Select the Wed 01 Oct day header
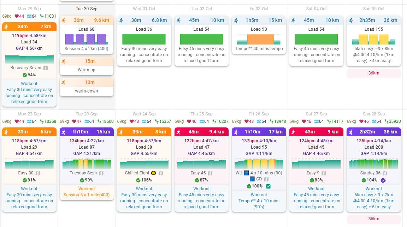Image resolution: width=407 pixels, height=227 pixels. [x=144, y=9]
